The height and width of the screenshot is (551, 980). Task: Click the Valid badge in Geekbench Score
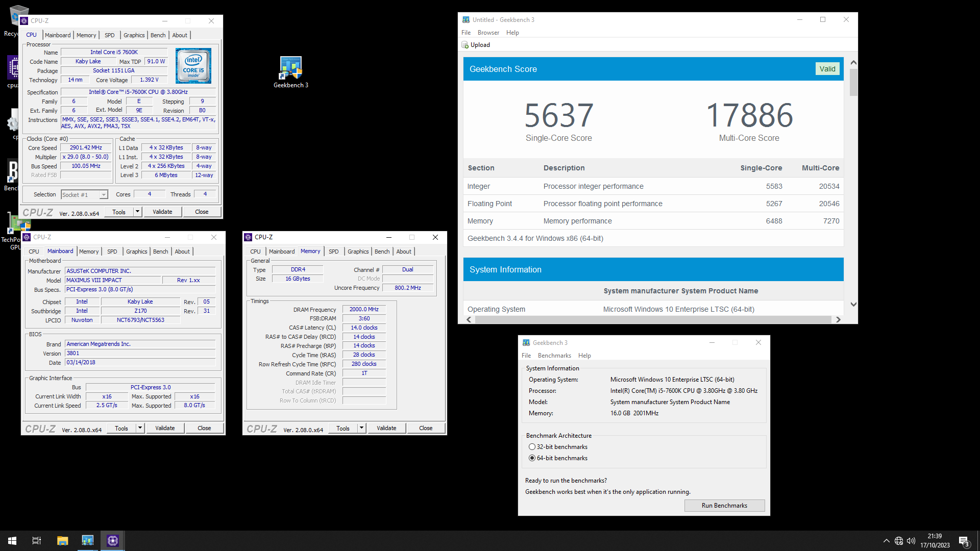pos(827,69)
